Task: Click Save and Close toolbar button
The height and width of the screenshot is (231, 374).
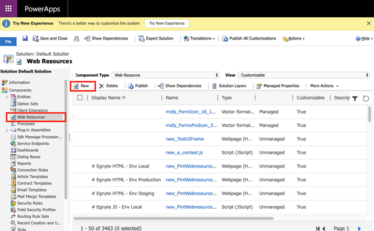Action: click(x=50, y=38)
